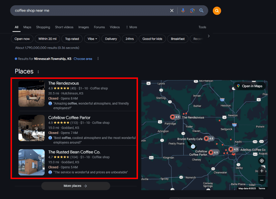The image size is (276, 199).
Task: Expand the More search categories menu
Action: [131, 27]
